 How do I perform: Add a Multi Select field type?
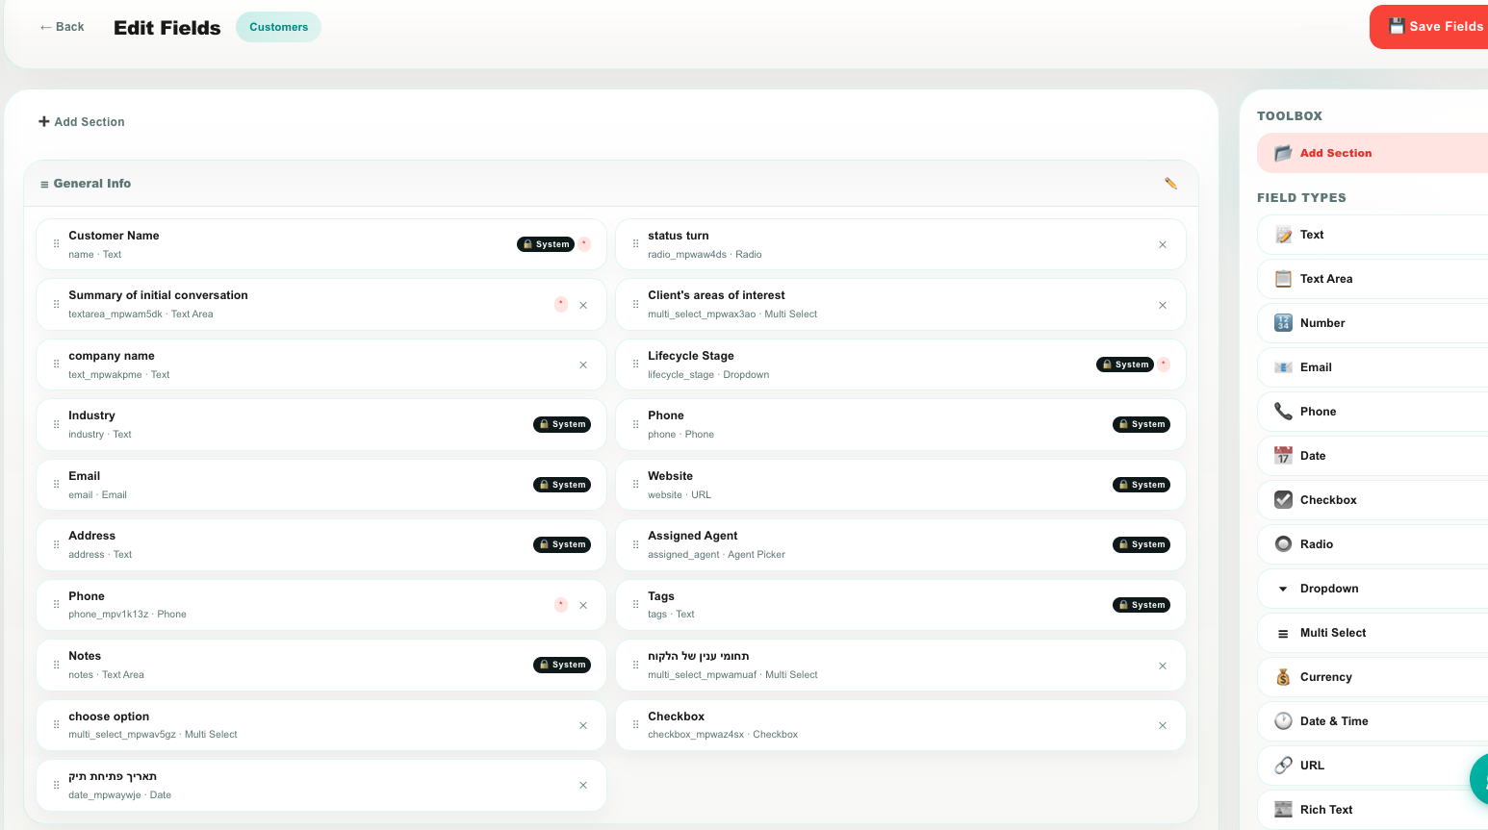click(x=1373, y=633)
